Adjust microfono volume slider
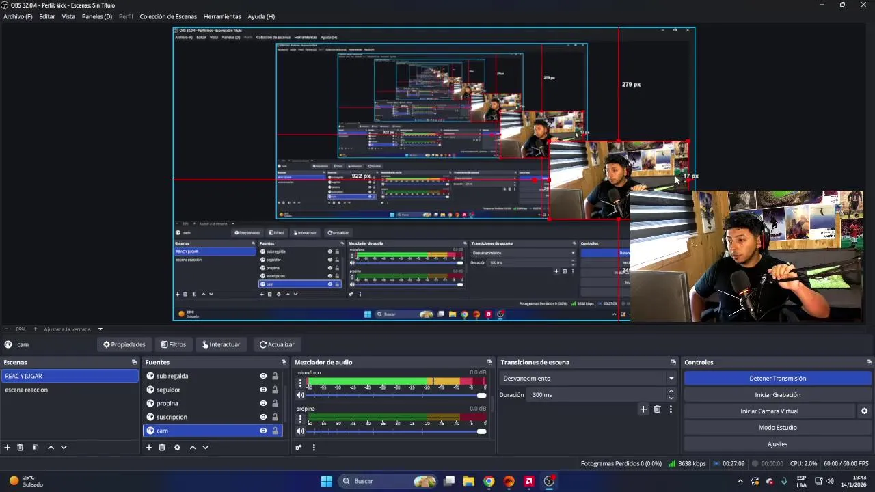This screenshot has width=875, height=492. (x=396, y=396)
